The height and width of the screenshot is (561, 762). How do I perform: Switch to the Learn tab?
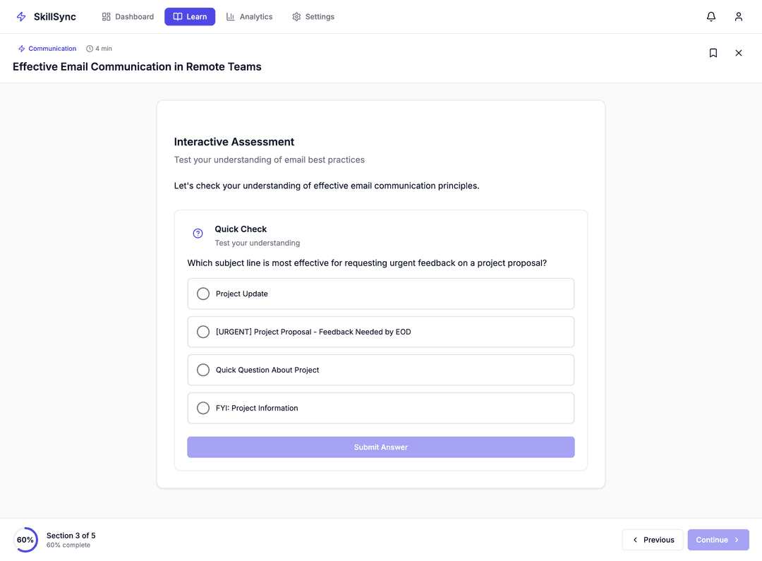[190, 17]
